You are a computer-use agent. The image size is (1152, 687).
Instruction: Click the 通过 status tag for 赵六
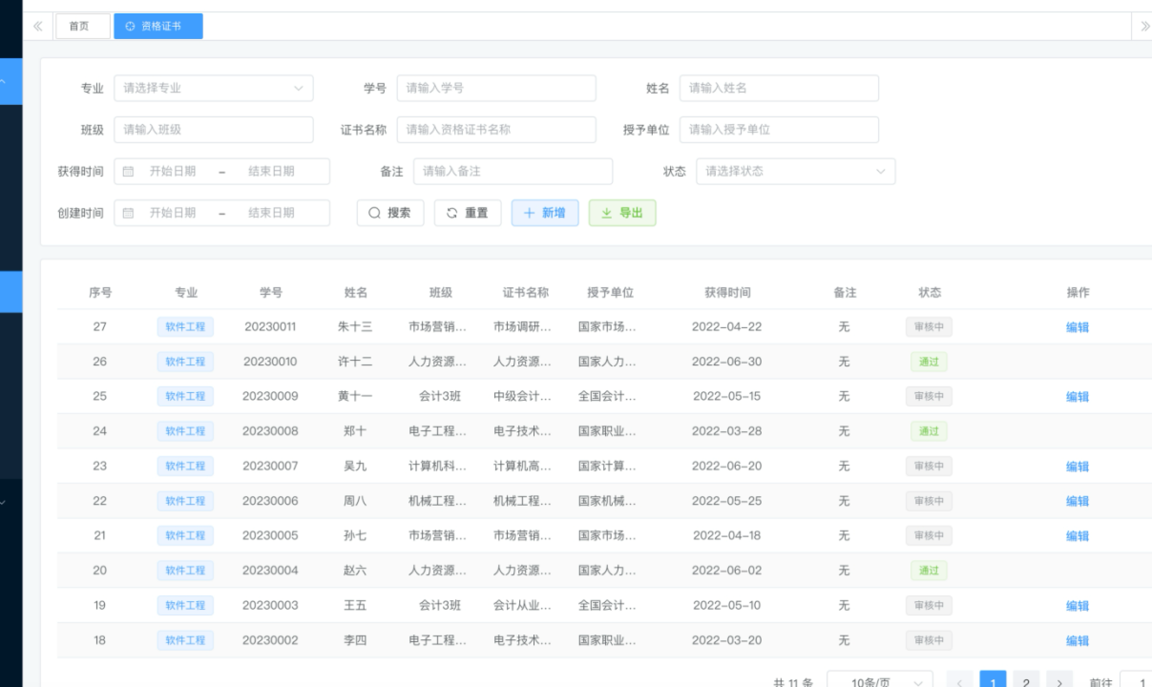[x=929, y=571]
